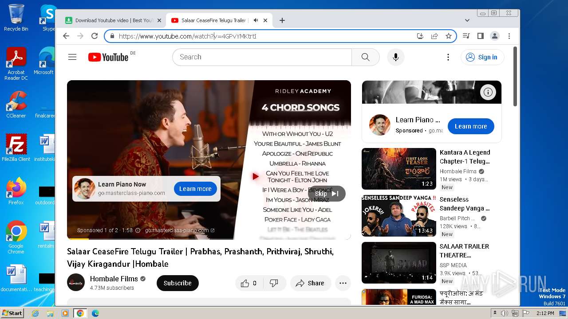Click the Learn Piano Now ad title
568x319 pixels.
click(x=122, y=184)
